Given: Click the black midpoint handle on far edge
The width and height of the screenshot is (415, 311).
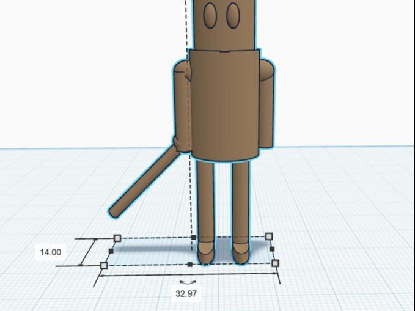Looking at the screenshot, I should 194,238.
